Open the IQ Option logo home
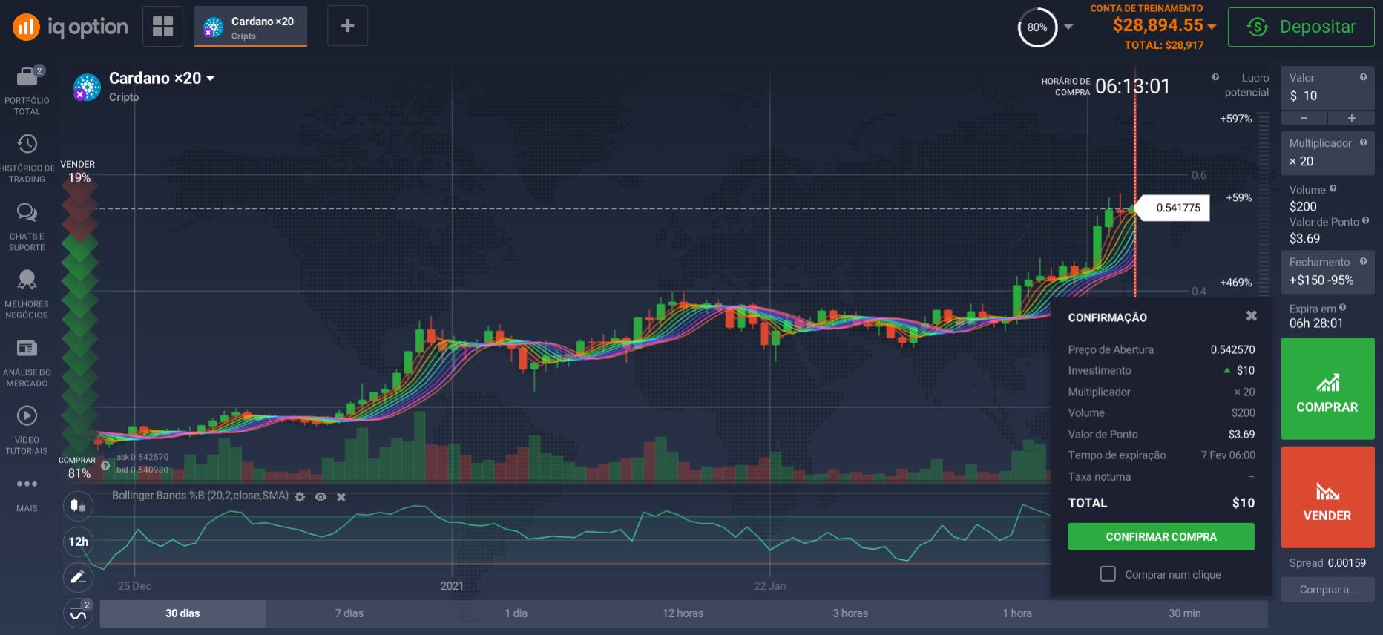The image size is (1383, 635). [x=70, y=27]
